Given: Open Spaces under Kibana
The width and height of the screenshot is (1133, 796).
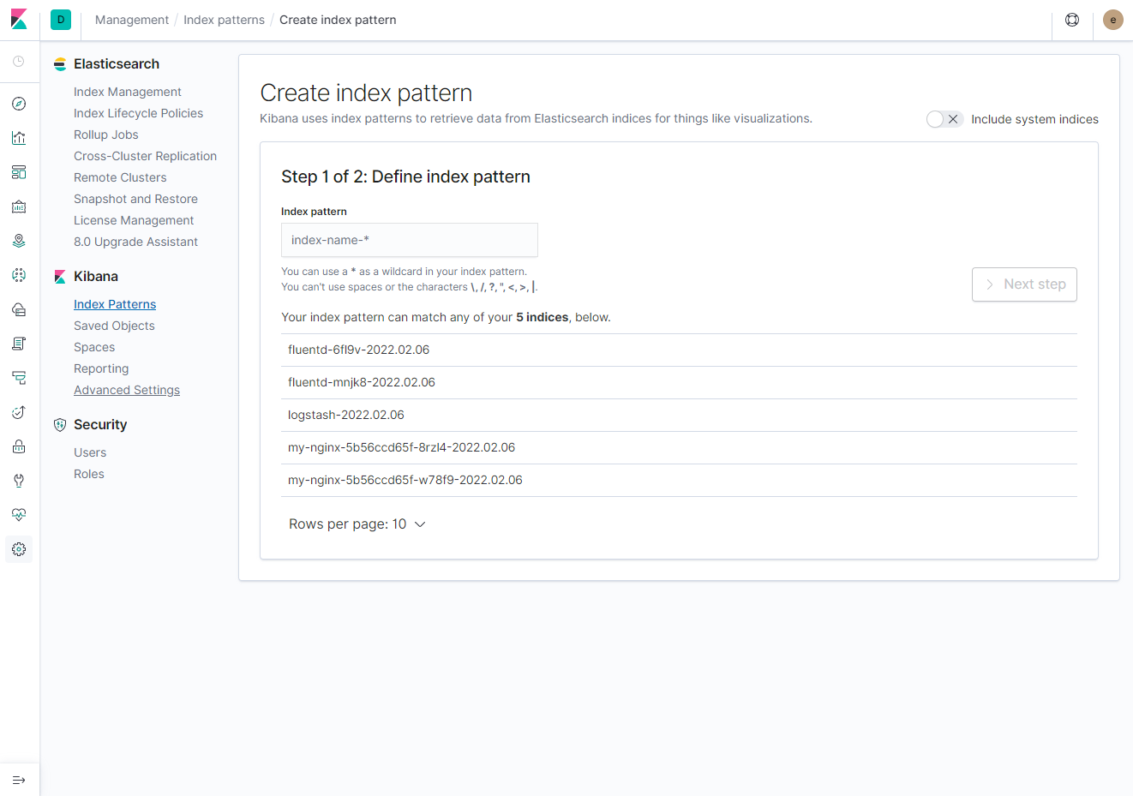Looking at the screenshot, I should (x=94, y=347).
